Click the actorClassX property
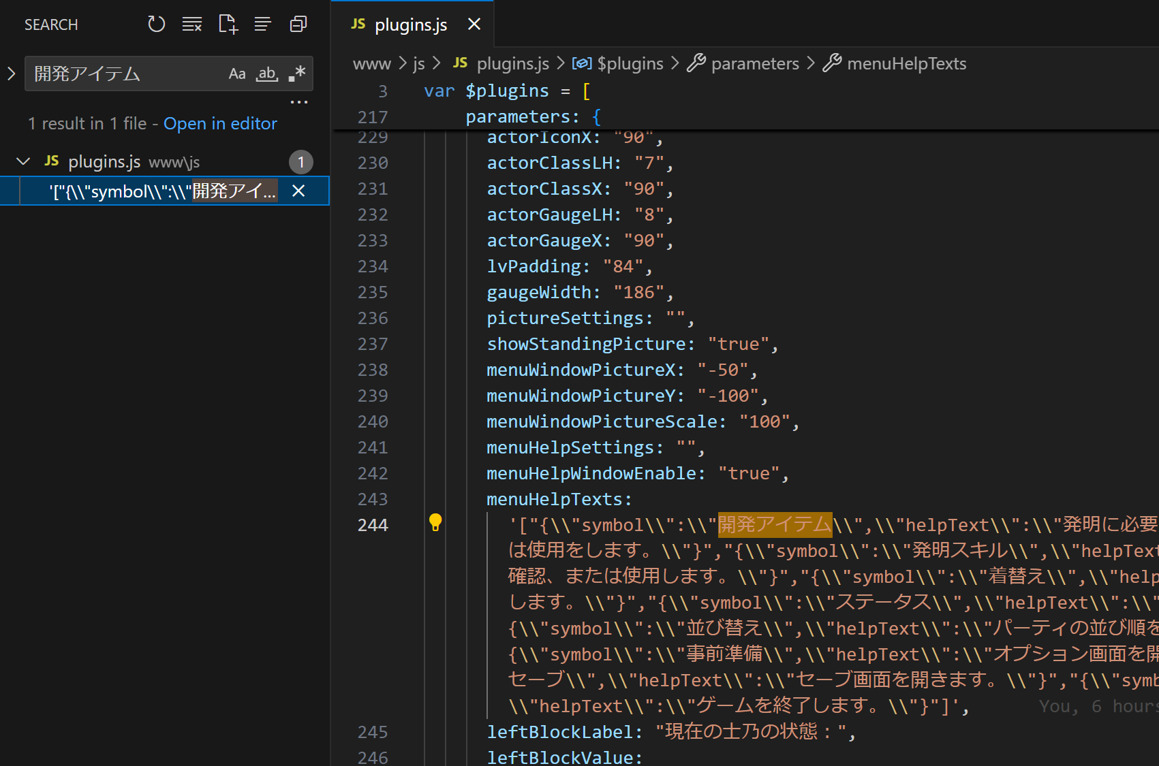The image size is (1159, 766). 544,189
